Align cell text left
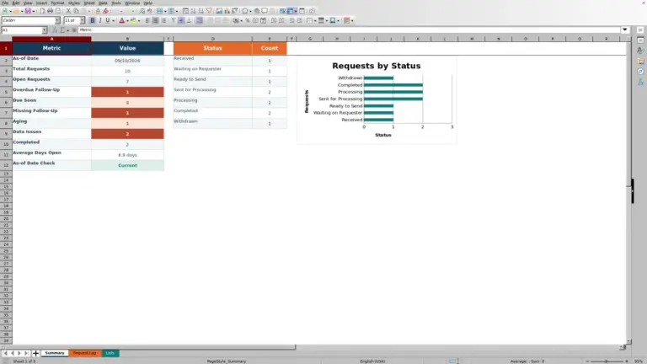647x364 pixels. (x=147, y=20)
